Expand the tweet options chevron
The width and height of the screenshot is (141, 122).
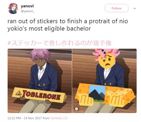(x=135, y=8)
